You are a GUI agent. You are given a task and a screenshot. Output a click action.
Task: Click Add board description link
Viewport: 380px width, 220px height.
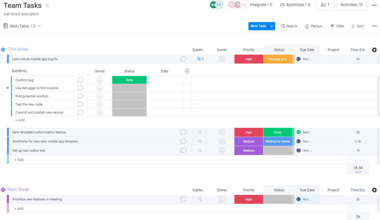pyautogui.click(x=21, y=14)
